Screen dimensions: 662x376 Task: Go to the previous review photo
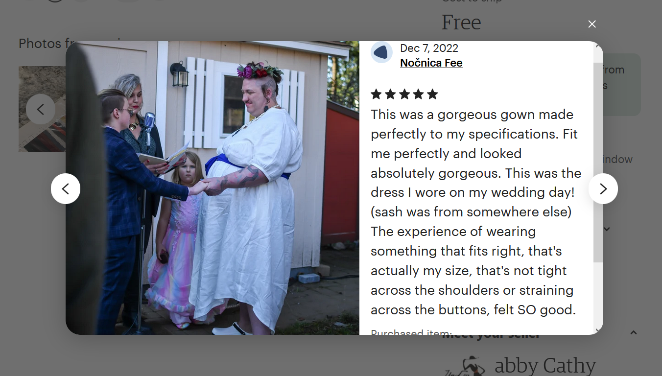[66, 188]
